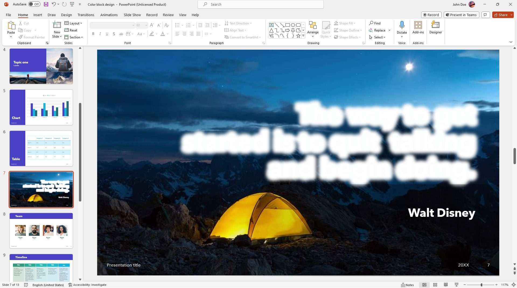Open the Section dropdown
Image resolution: width=517 pixels, height=288 pixels.
pyautogui.click(x=74, y=37)
